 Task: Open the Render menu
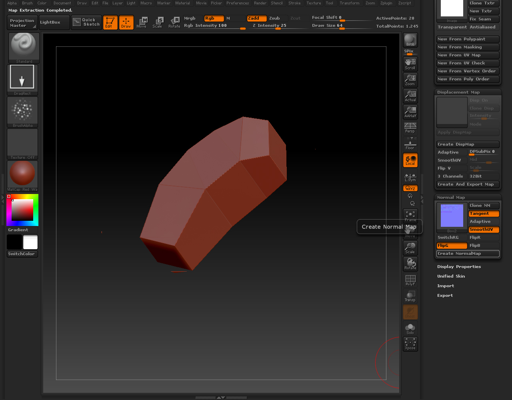point(260,3)
